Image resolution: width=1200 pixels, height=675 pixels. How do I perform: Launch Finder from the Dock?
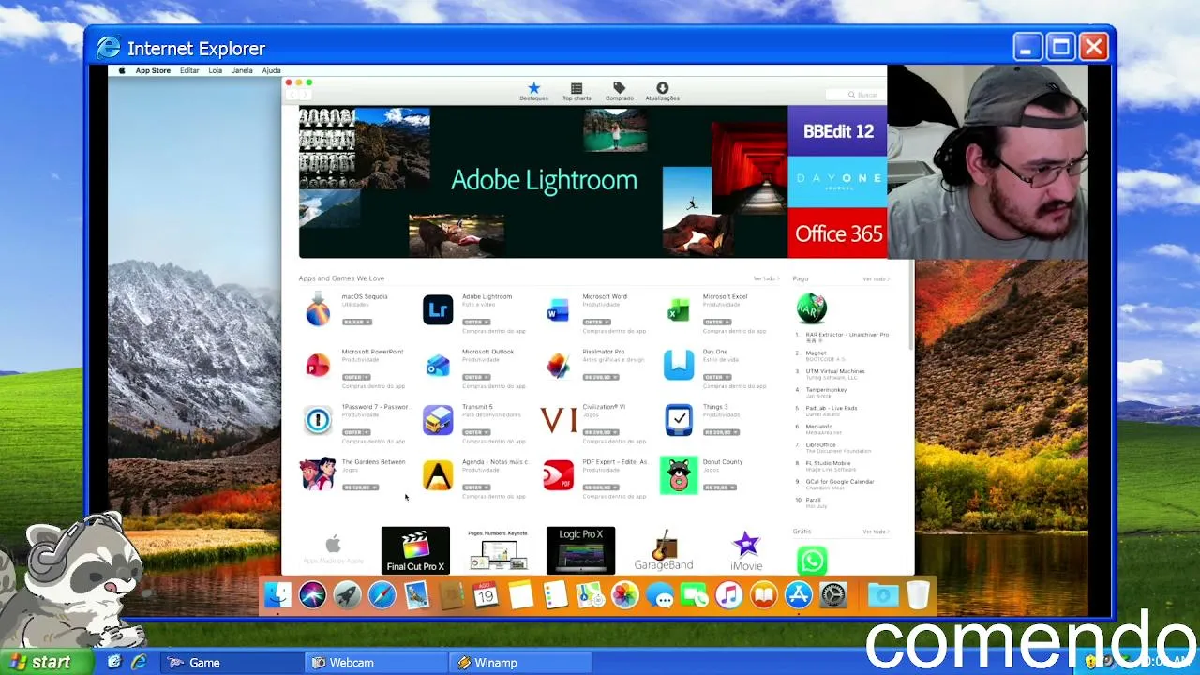point(277,594)
